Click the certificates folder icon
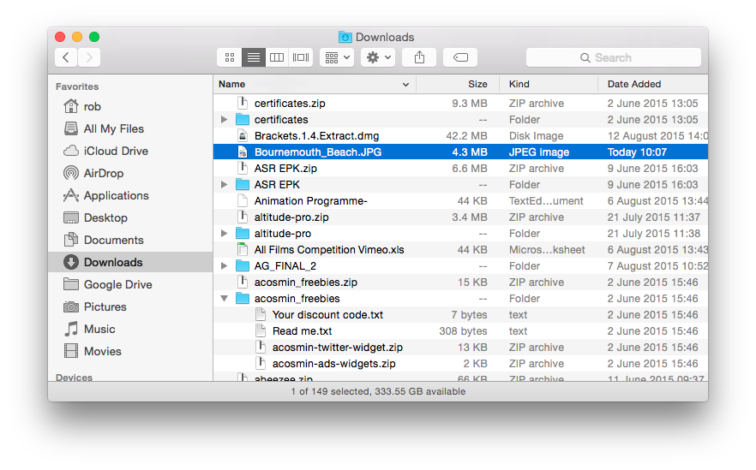Viewport: 756px width, 470px height. point(243,120)
